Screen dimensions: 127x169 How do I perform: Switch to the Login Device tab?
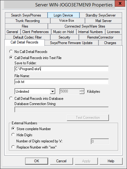[x=63, y=15]
